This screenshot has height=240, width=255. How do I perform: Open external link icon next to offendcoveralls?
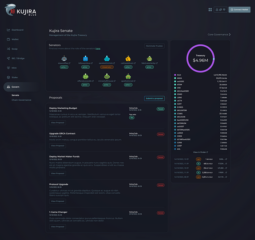point(93,81)
